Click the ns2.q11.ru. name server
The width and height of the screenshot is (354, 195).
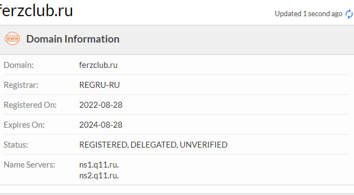(99, 176)
